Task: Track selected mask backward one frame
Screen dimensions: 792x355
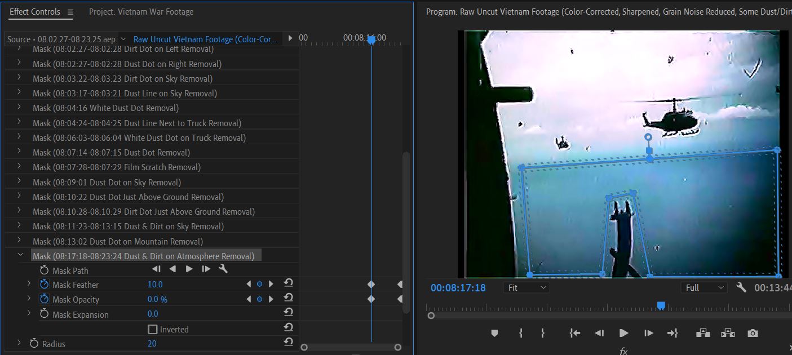Action: (156, 269)
